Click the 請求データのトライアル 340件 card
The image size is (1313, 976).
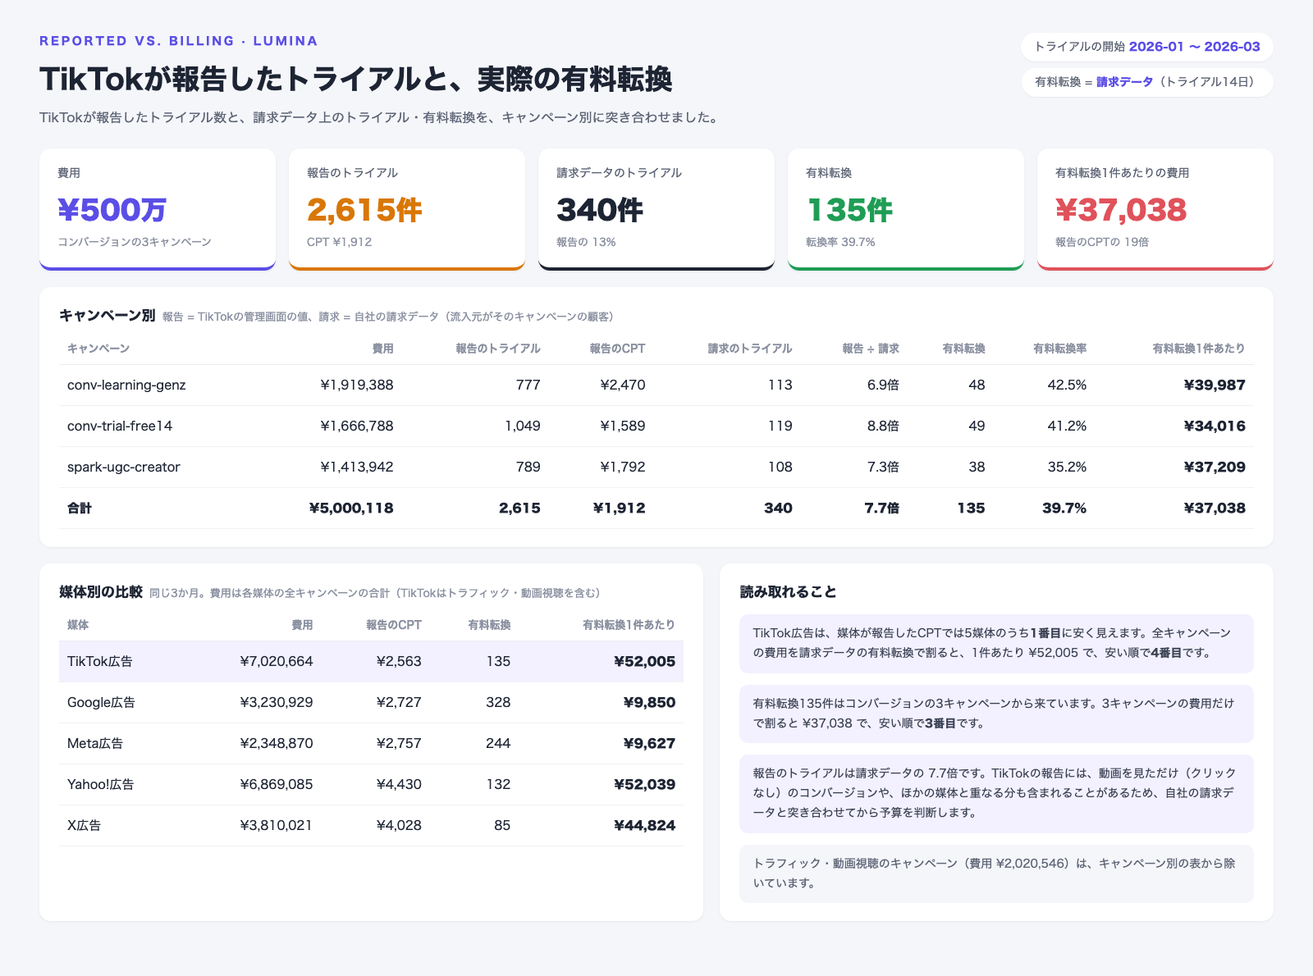[x=656, y=209]
